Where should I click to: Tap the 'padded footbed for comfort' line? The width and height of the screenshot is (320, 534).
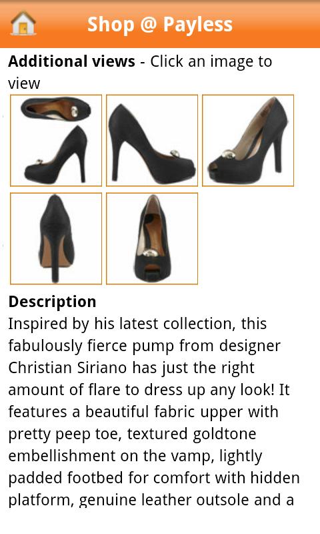154,478
